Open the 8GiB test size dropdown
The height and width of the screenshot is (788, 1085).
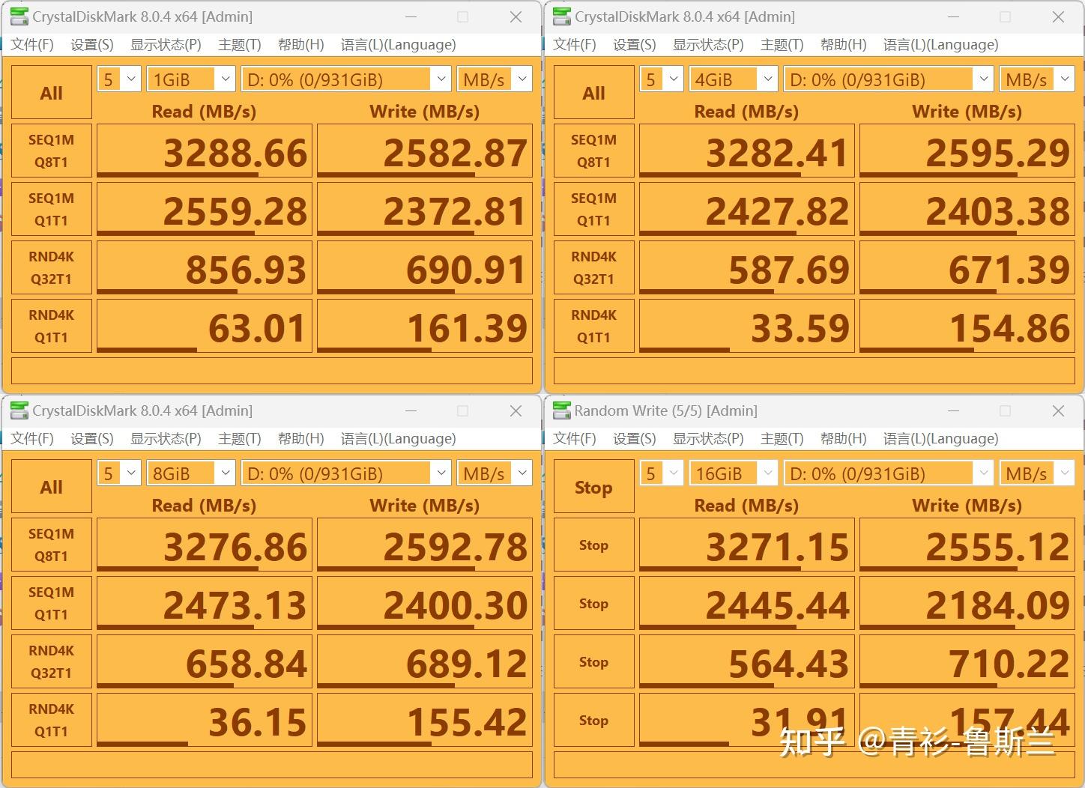click(191, 473)
